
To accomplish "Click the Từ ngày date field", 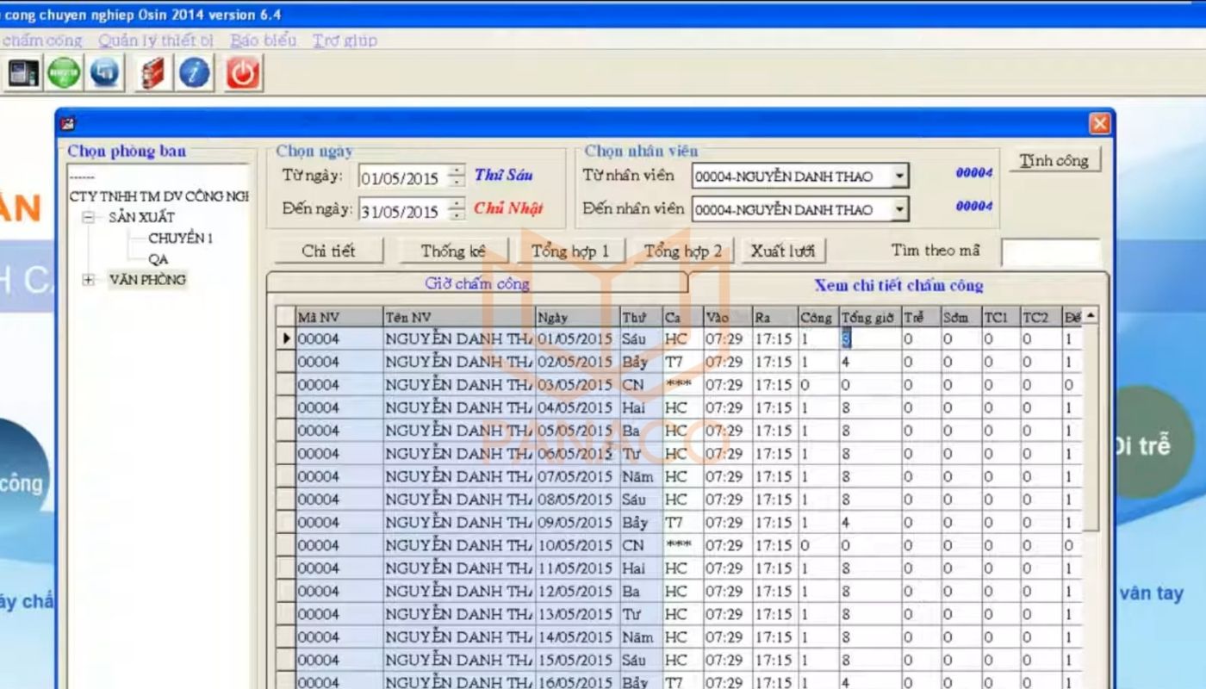I will click(403, 178).
